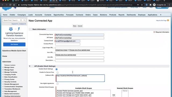The height and width of the screenshot is (97, 172).
Task: Click the Contact Phone input field
Action: (x=68, y=44)
